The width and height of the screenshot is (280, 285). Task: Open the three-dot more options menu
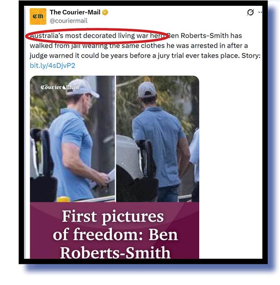pyautogui.click(x=260, y=12)
